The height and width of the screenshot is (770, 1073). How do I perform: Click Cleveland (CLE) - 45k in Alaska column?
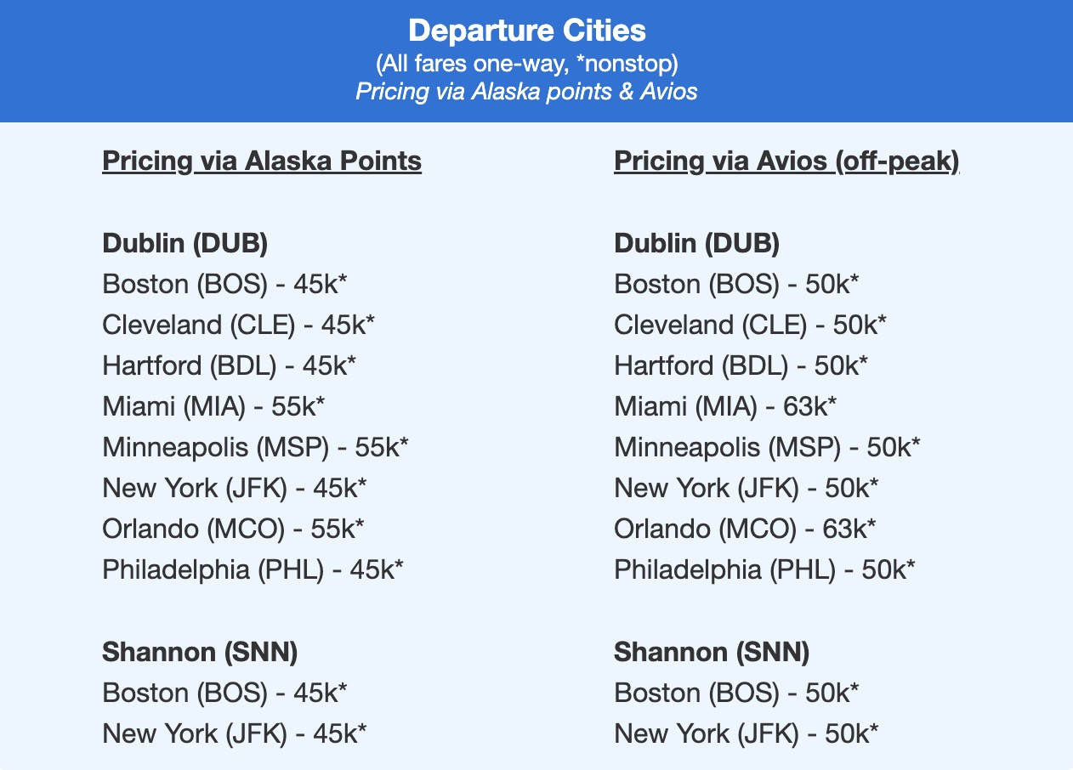[x=238, y=325]
